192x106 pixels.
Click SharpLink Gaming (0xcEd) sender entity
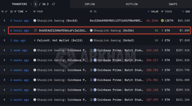coord(57,21)
